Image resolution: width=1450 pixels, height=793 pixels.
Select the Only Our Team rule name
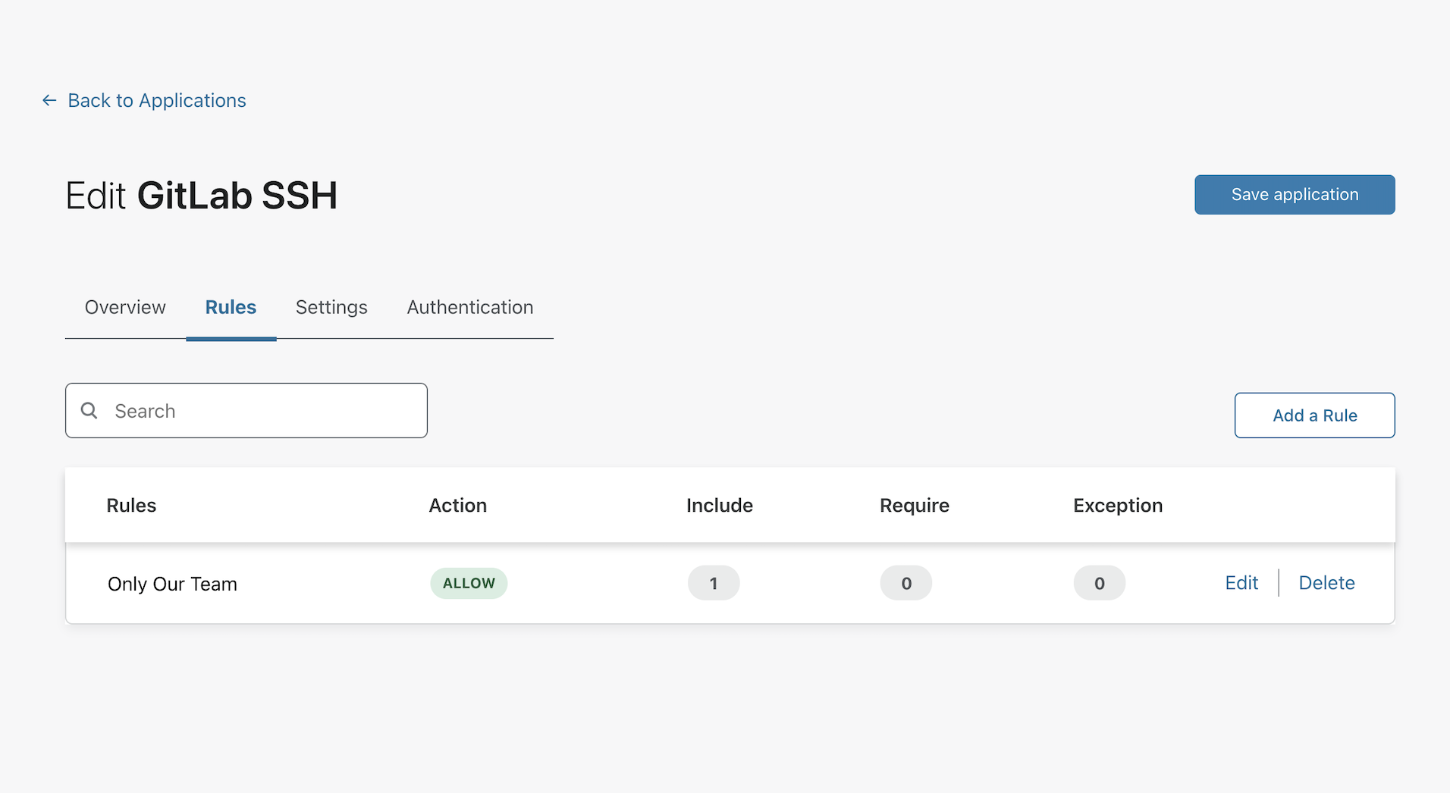point(172,583)
